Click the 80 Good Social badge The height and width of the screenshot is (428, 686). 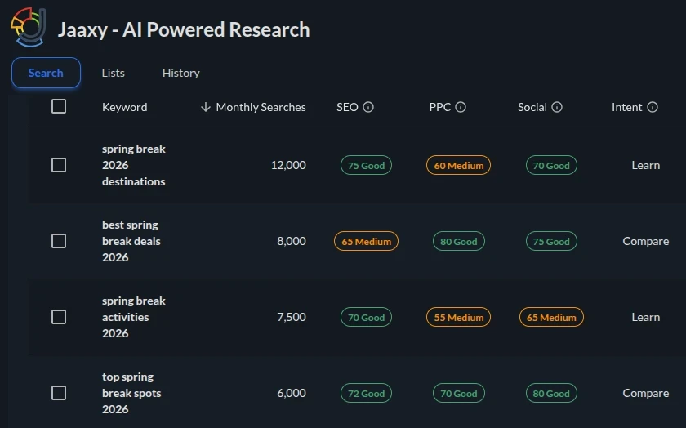(x=551, y=394)
